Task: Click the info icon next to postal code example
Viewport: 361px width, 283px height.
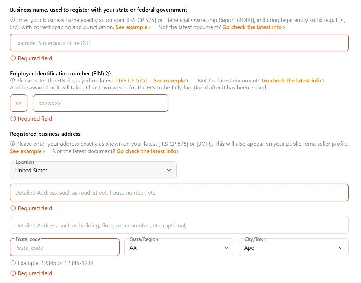Action: tap(12, 263)
